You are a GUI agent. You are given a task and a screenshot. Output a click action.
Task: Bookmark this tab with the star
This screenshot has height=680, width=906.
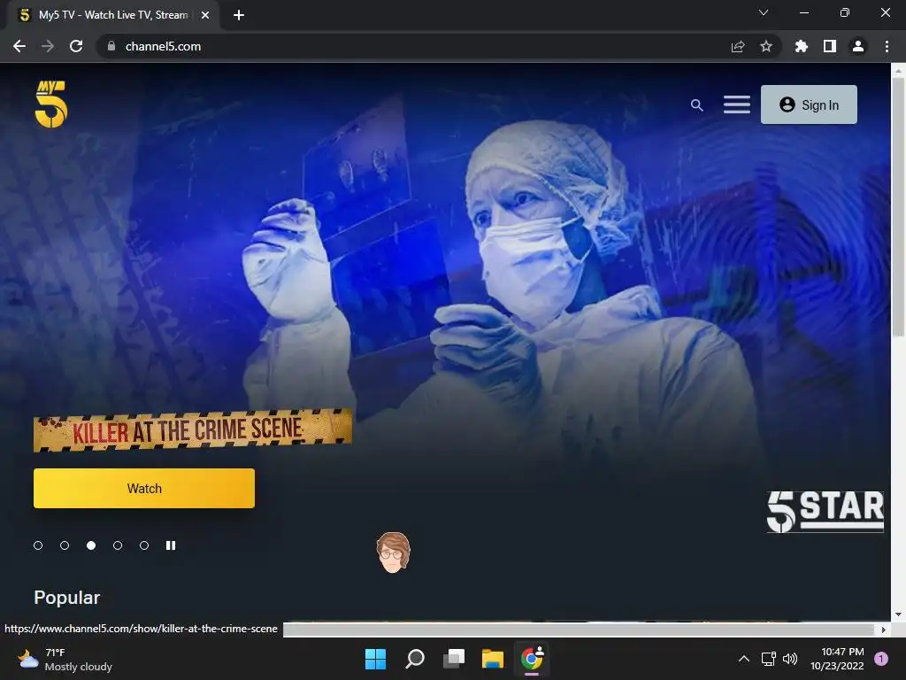coord(766,46)
